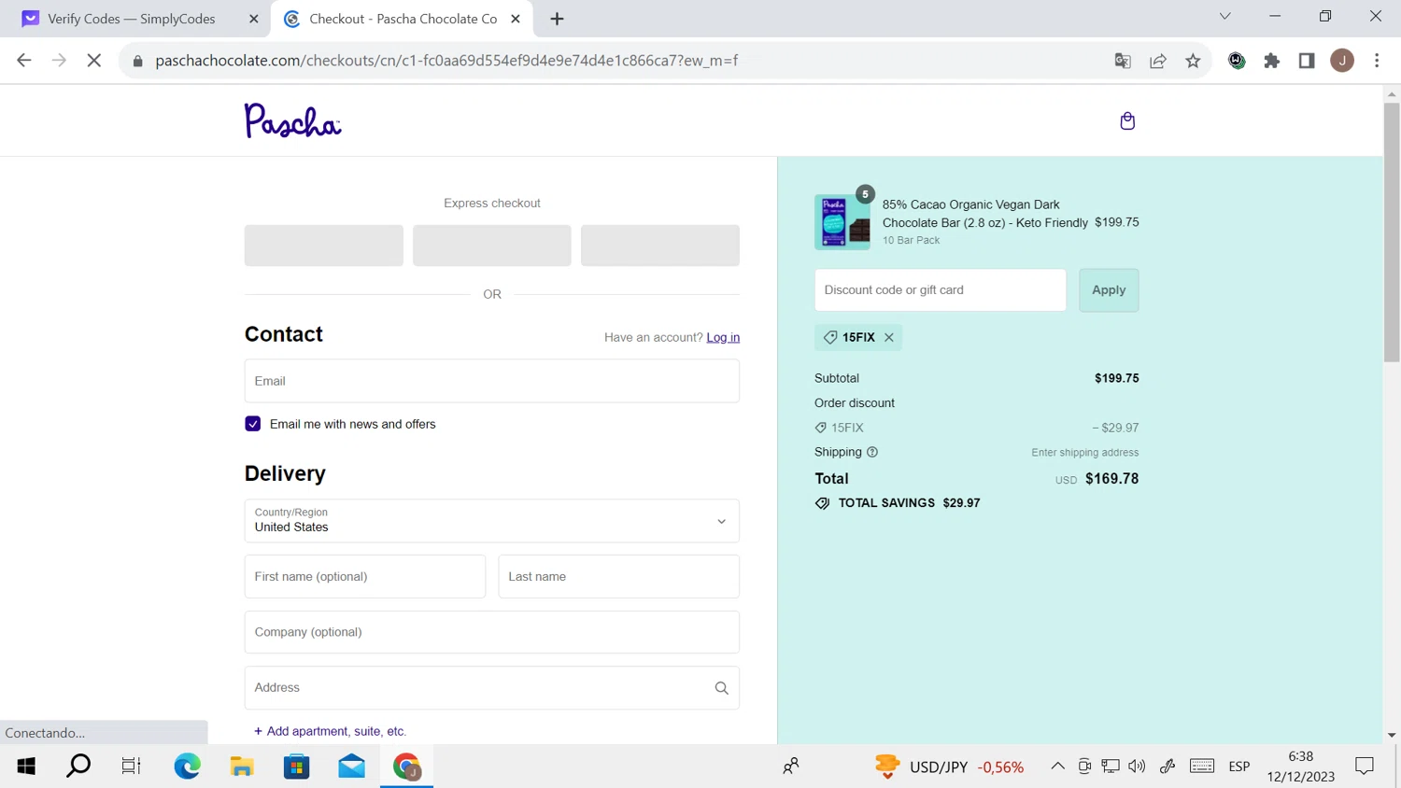Screen dimensions: 1401x788
Task: Click the chocolate bar product thumbnail
Action: pos(842,222)
